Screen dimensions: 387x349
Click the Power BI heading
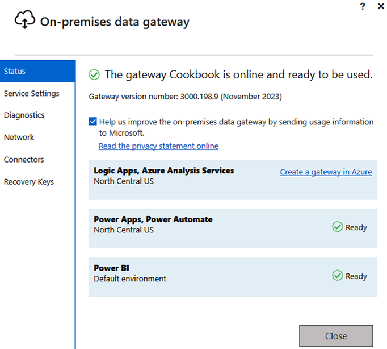click(111, 268)
